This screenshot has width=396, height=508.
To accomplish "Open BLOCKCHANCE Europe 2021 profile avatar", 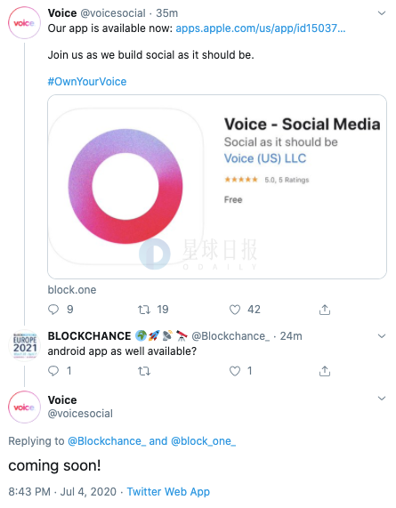I will tap(24, 346).
